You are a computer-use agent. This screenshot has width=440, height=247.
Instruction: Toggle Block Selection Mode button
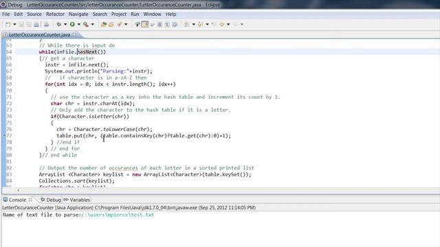[159, 25]
